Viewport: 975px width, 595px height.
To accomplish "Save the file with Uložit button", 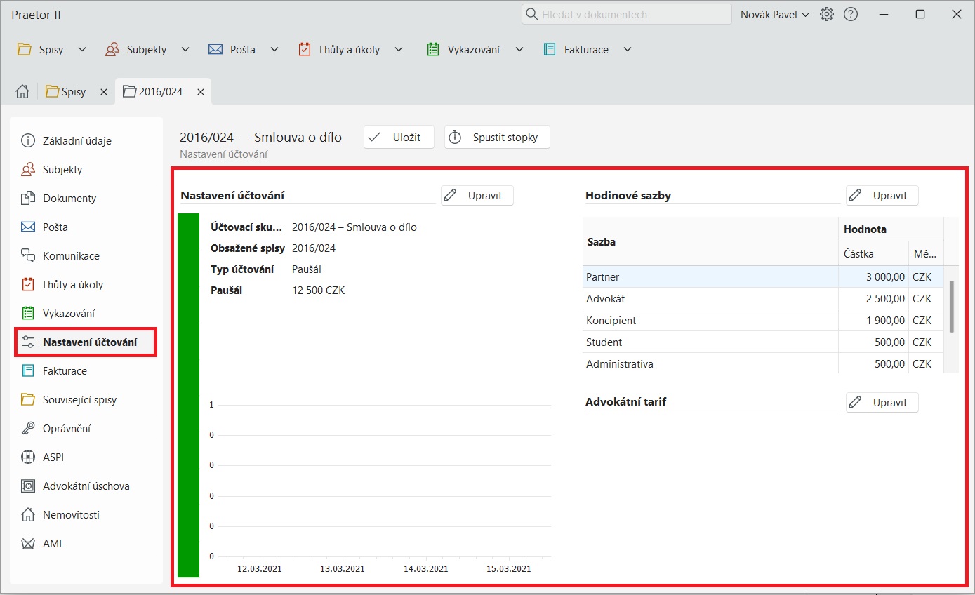I will [x=399, y=138].
